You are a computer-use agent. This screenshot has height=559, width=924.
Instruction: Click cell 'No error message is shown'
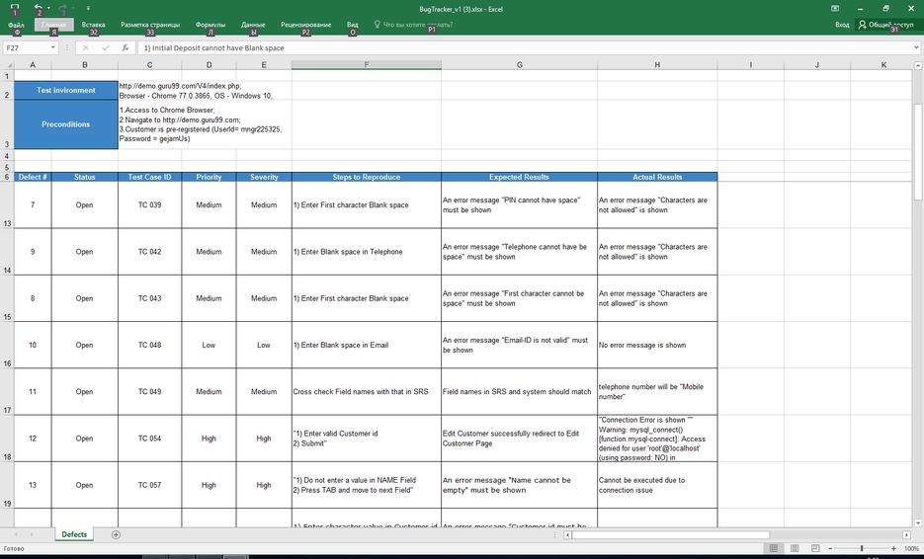(x=657, y=346)
